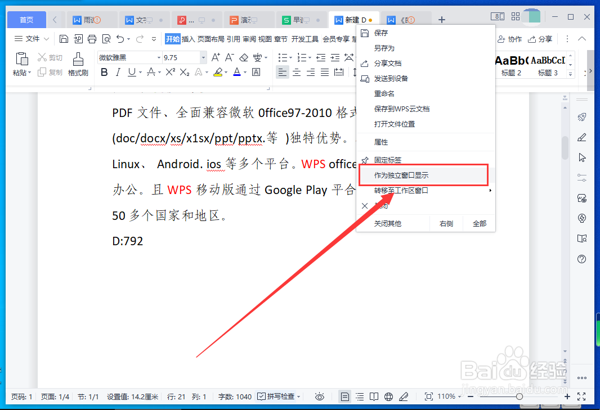Screen dimensions: 600x410
Task: Toggle bold formatting
Action: pyautogui.click(x=104, y=72)
